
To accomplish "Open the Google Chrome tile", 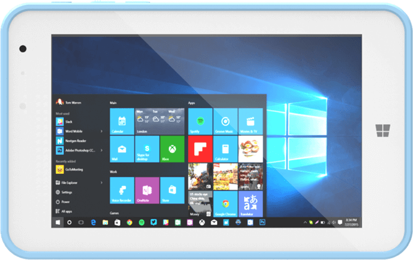I will [225, 204].
